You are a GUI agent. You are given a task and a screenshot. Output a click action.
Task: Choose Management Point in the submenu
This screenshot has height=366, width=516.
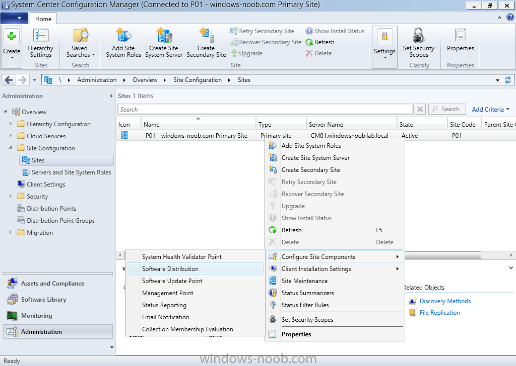click(195, 293)
